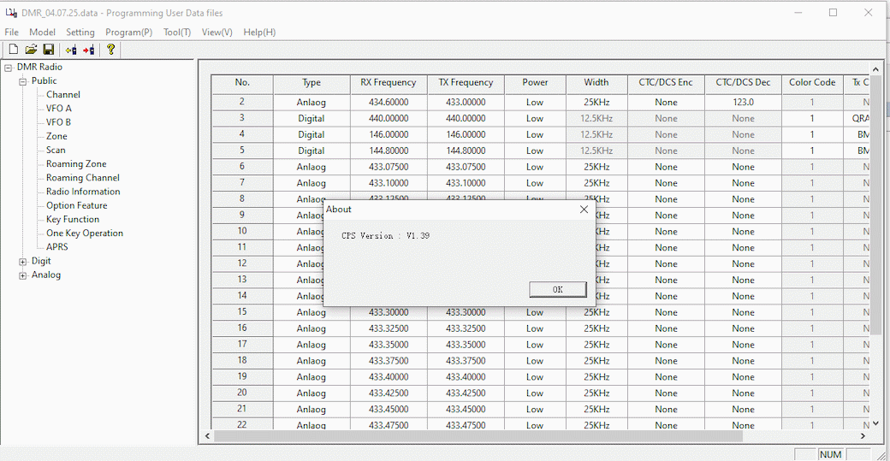Click the Type column header
Image resolution: width=890 pixels, height=461 pixels.
[x=311, y=84]
